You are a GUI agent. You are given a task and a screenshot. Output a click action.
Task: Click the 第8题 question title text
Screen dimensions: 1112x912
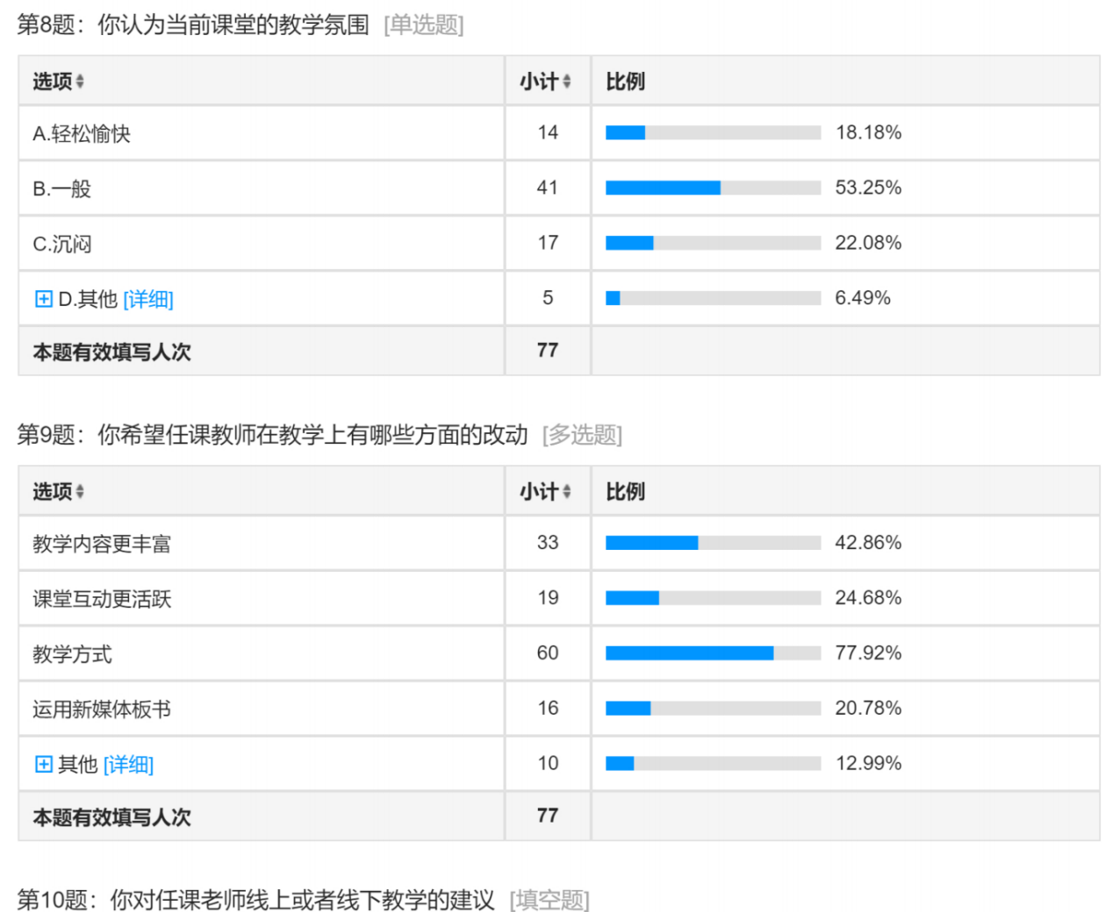click(193, 25)
